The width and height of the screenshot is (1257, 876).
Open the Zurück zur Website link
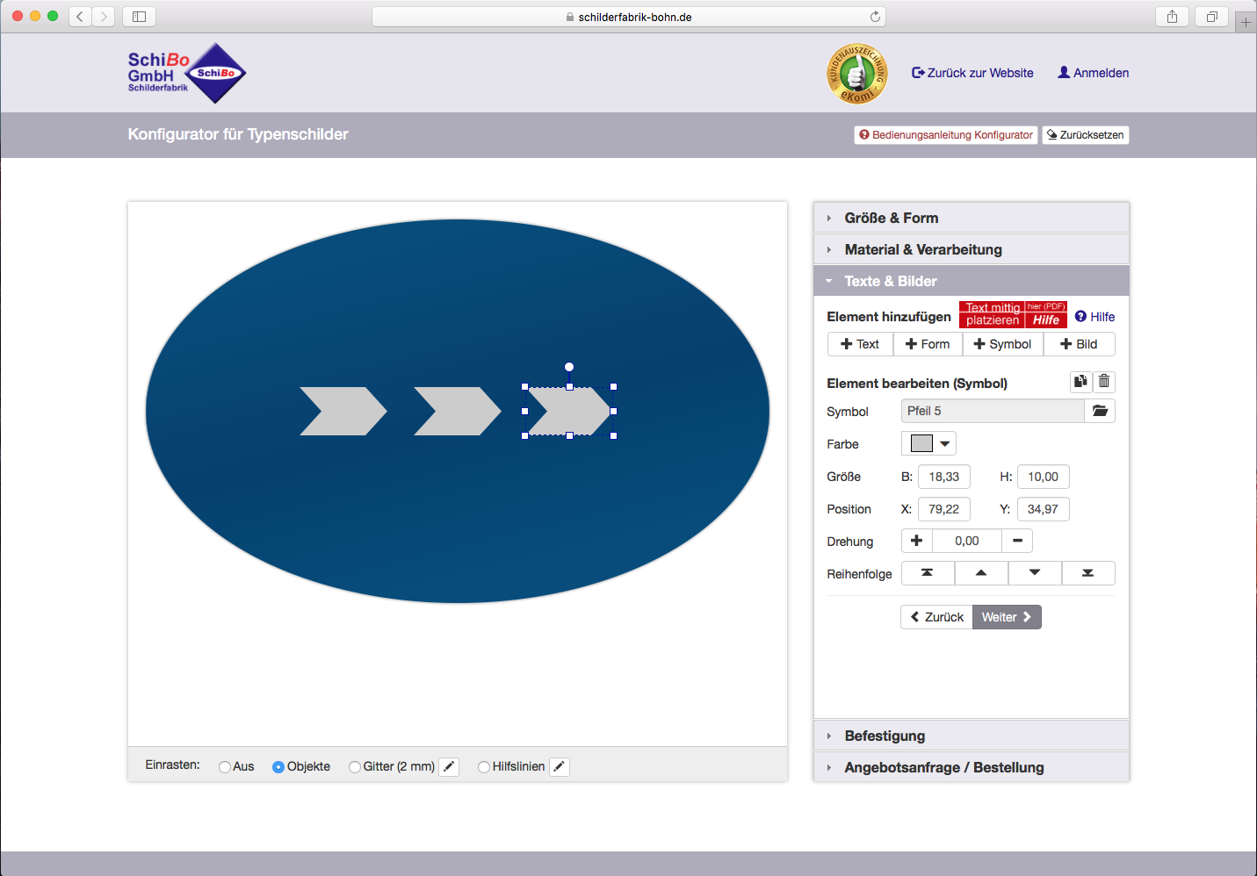tap(972, 73)
